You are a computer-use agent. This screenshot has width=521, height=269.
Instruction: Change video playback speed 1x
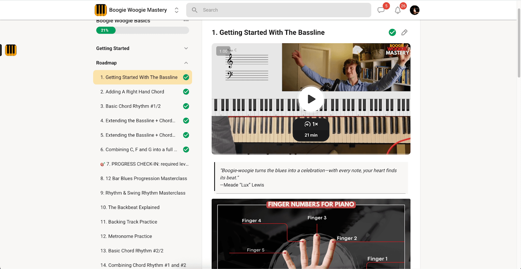point(311,124)
